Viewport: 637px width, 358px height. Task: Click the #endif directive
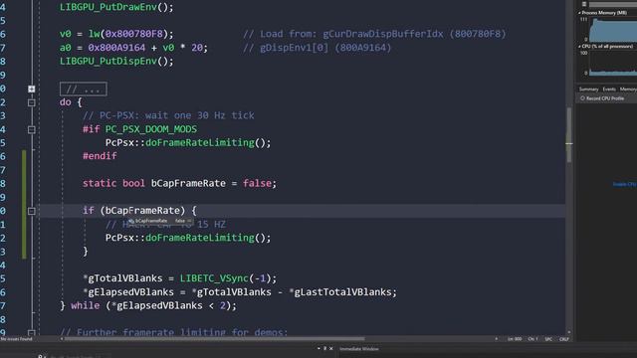[x=100, y=156]
